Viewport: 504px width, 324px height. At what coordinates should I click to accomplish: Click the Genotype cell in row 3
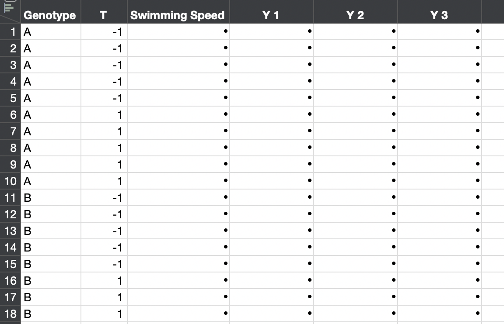tap(50, 65)
